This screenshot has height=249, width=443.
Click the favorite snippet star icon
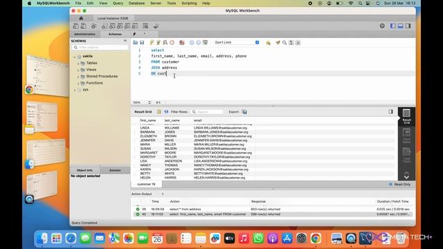[x=268, y=43]
